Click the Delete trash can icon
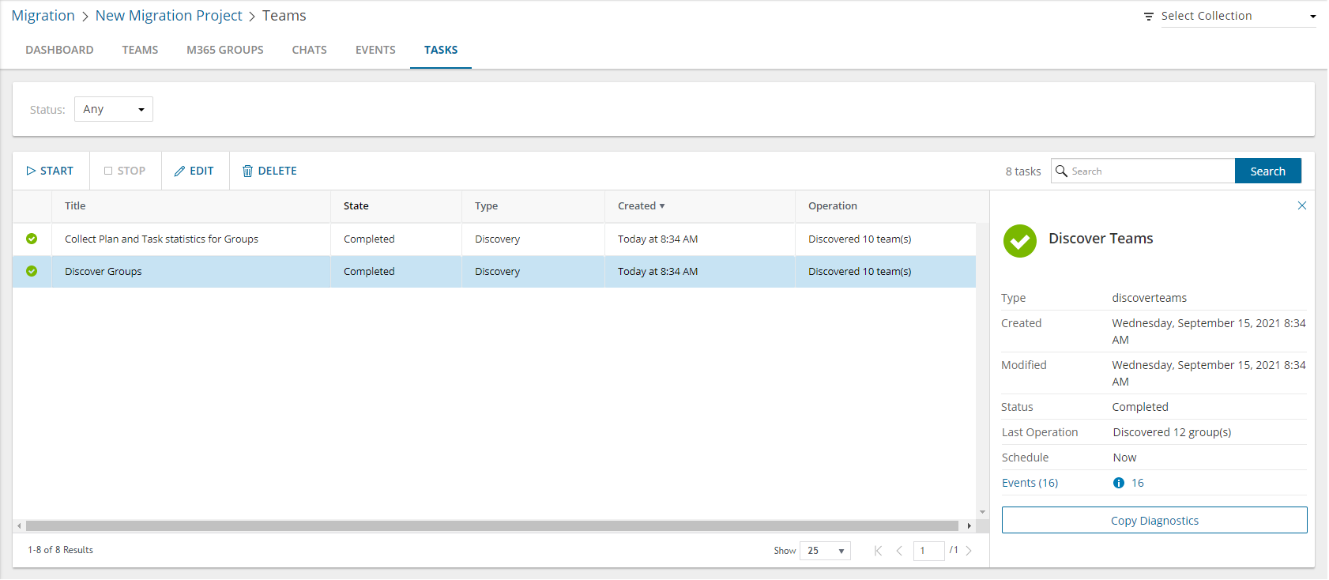Viewport: 1329px width, 580px height. (247, 171)
